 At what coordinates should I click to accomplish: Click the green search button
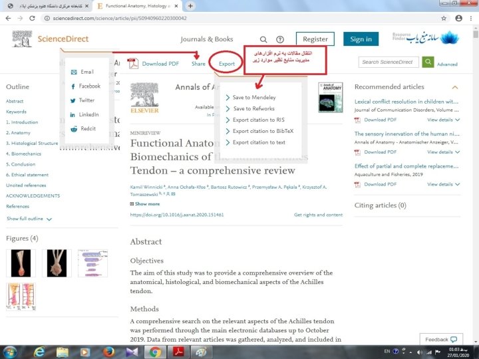(x=428, y=62)
